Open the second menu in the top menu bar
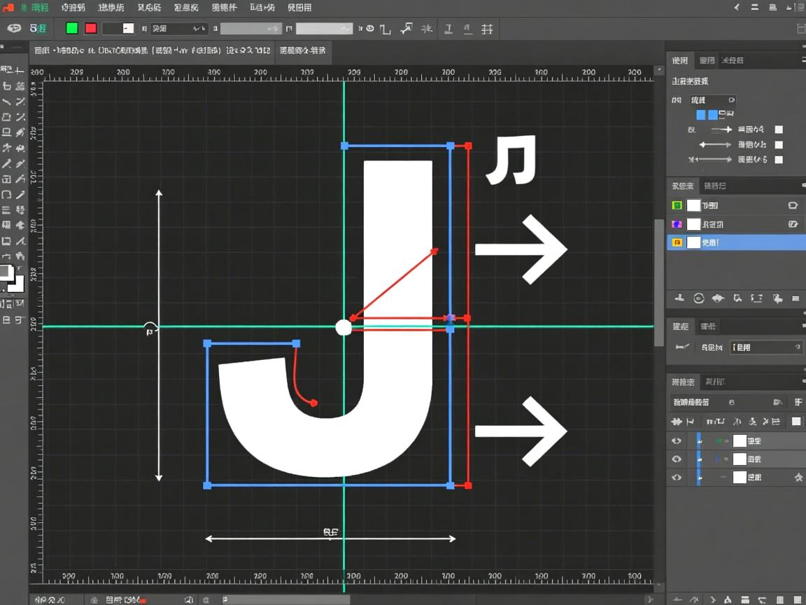The image size is (806, 605). point(73,8)
